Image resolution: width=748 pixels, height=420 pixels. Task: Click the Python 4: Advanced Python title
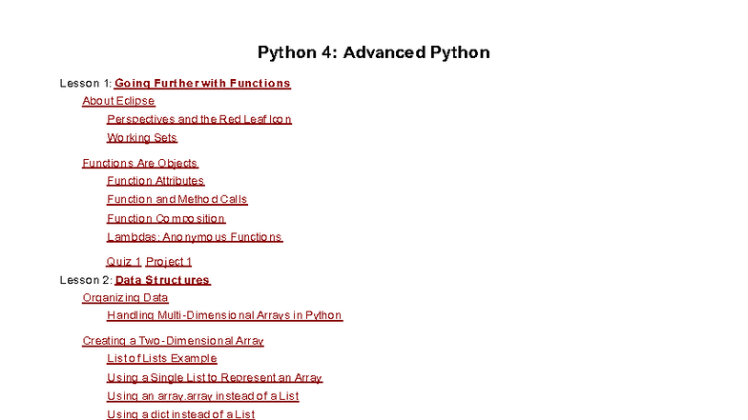[x=373, y=52]
